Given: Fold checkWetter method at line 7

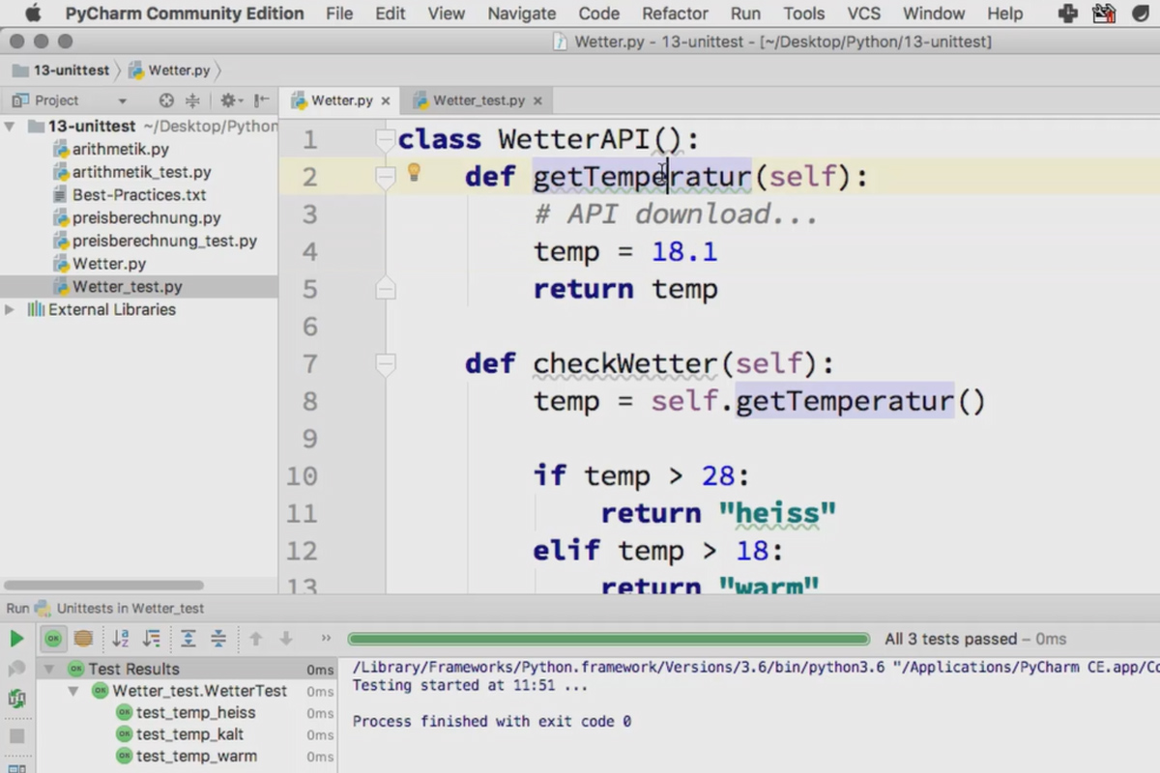Looking at the screenshot, I should [x=385, y=364].
